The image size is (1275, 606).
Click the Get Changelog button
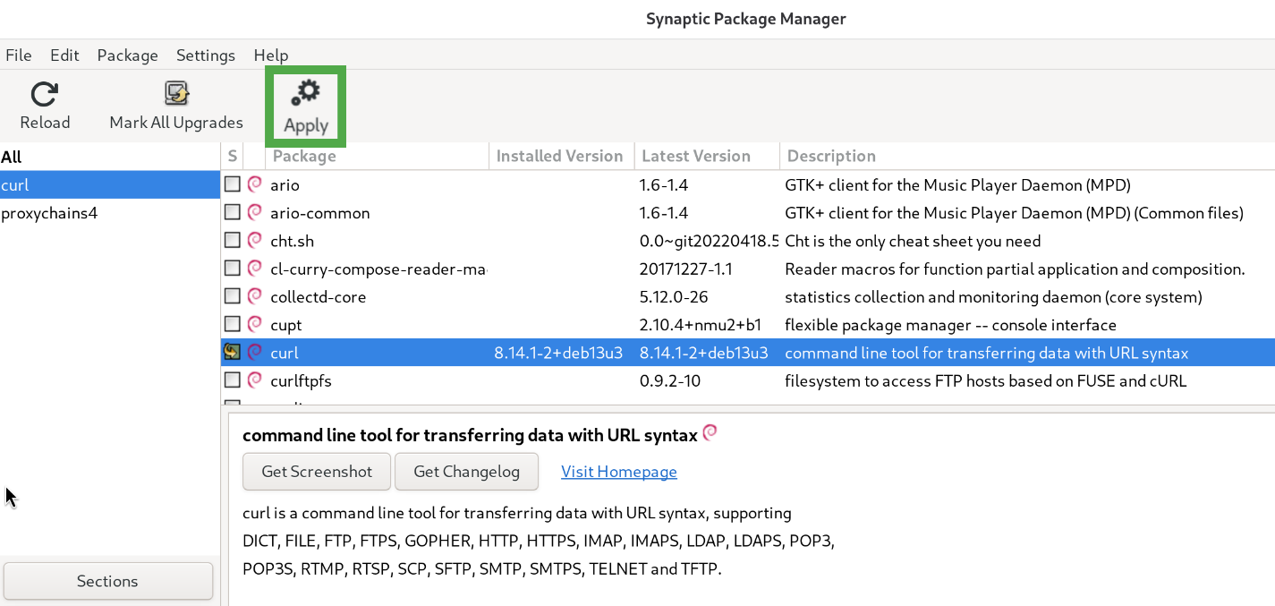tap(466, 472)
